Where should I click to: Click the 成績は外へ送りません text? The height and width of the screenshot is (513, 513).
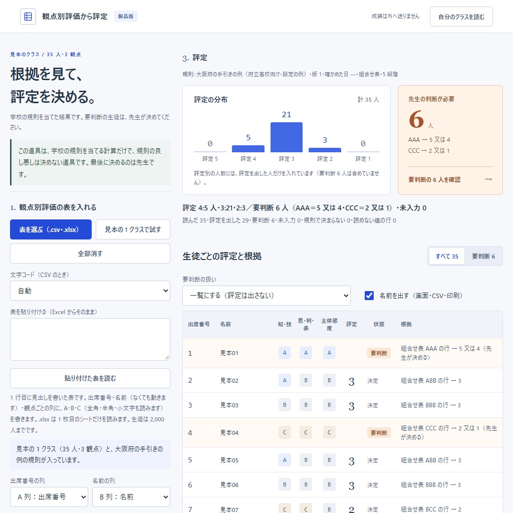click(395, 16)
